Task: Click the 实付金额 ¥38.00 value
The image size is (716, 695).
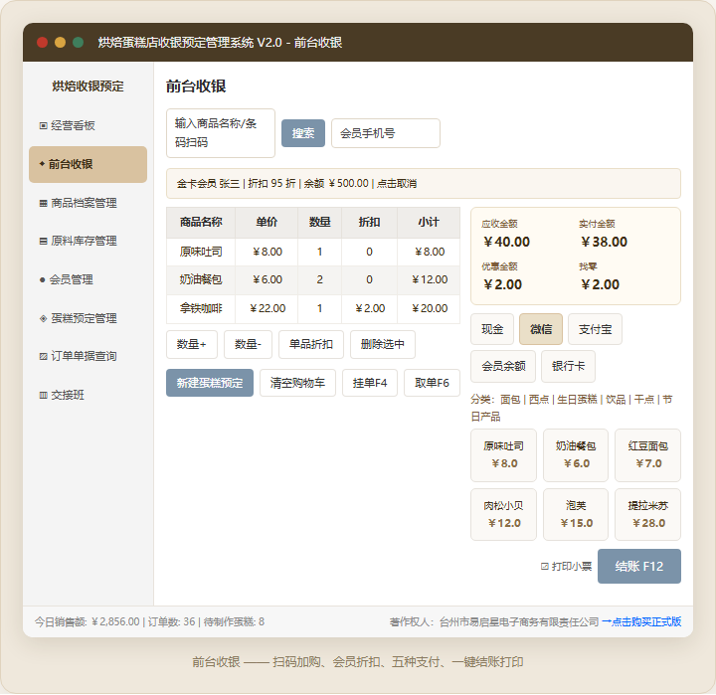Action: (605, 242)
